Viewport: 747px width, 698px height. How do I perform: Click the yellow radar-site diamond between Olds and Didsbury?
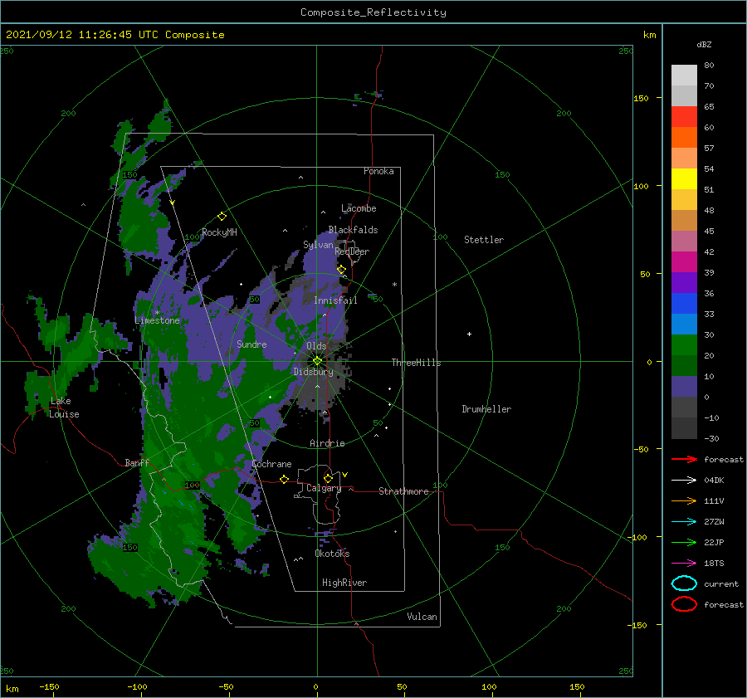pyautogui.click(x=317, y=361)
